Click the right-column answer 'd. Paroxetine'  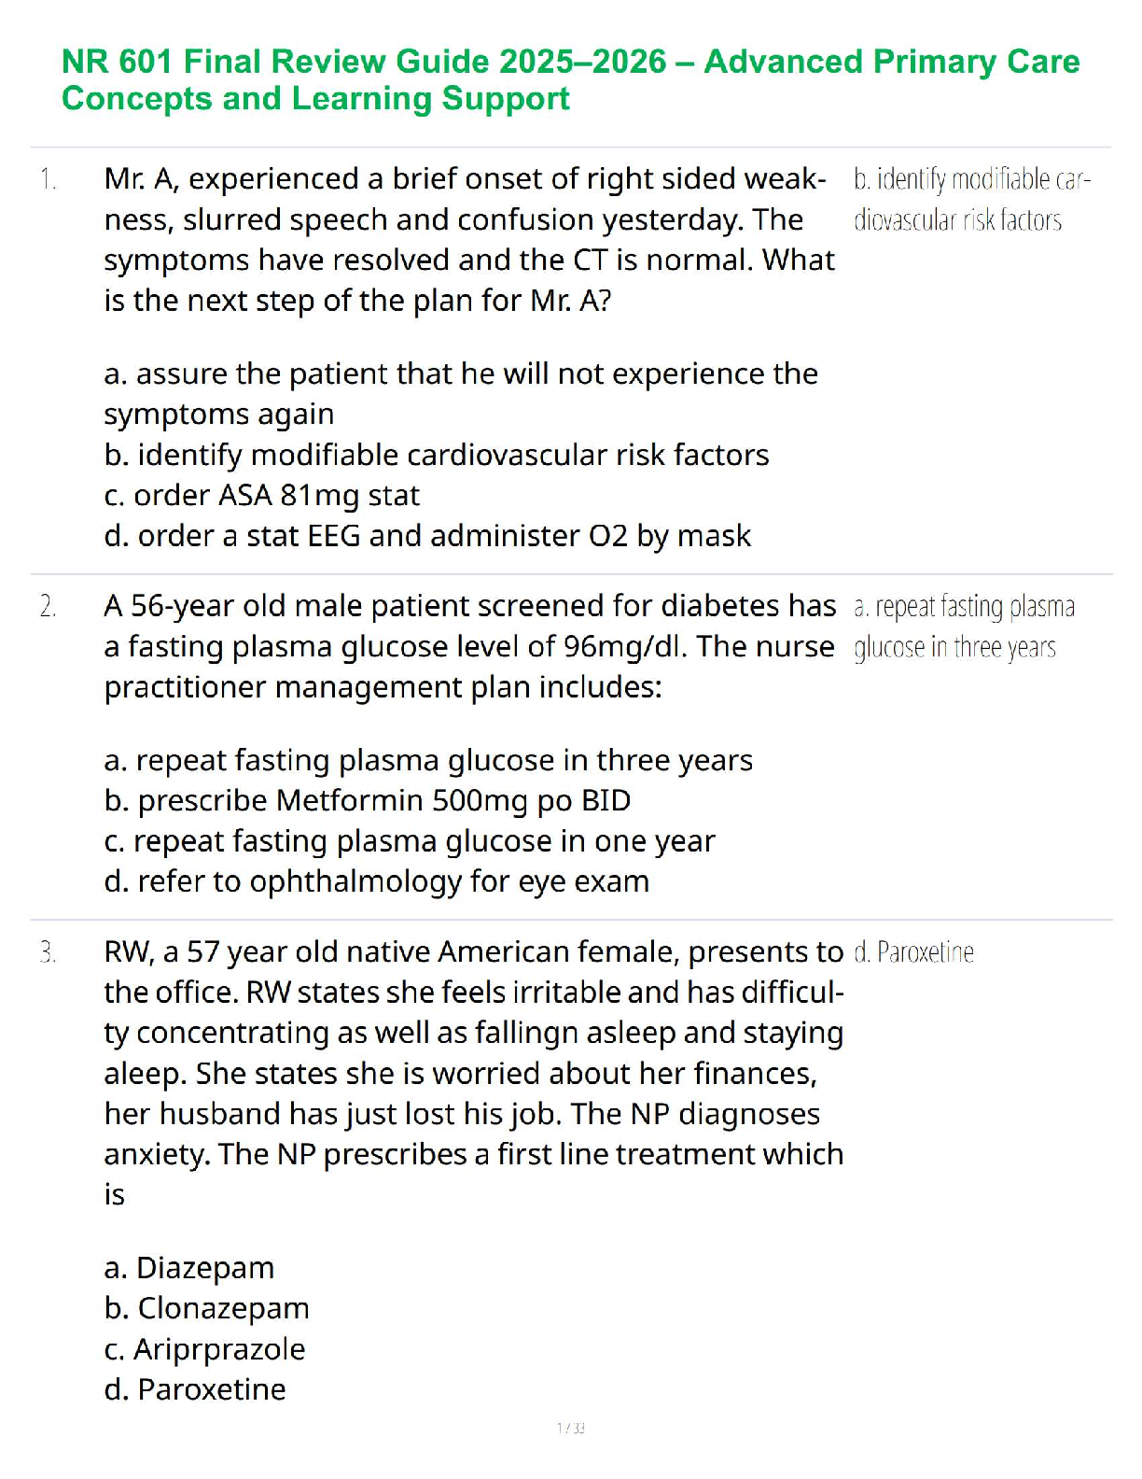tap(913, 952)
